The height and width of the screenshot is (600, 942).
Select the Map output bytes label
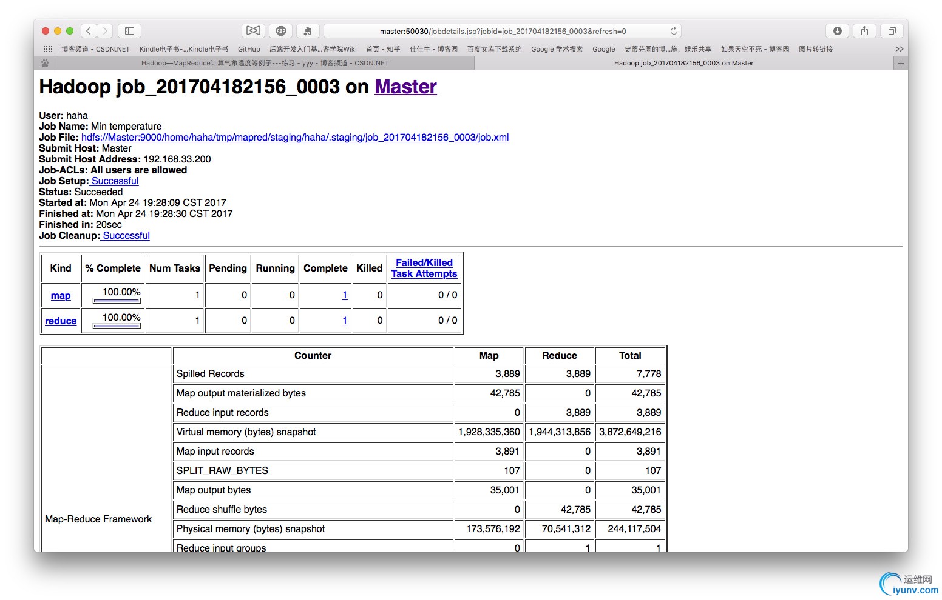click(214, 490)
